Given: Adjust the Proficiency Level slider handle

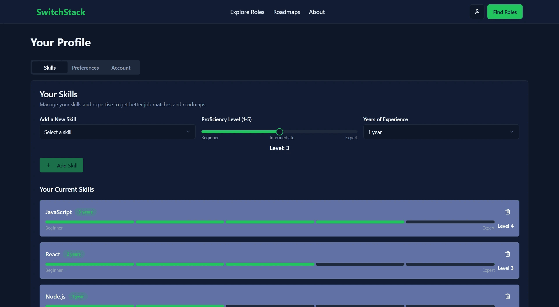Looking at the screenshot, I should pos(279,132).
